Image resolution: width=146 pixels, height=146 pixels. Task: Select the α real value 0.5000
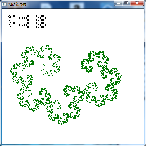click(x=24, y=16)
